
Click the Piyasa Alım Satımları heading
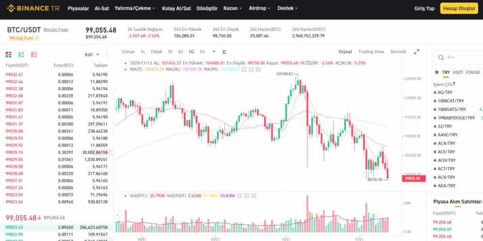pos(458,201)
